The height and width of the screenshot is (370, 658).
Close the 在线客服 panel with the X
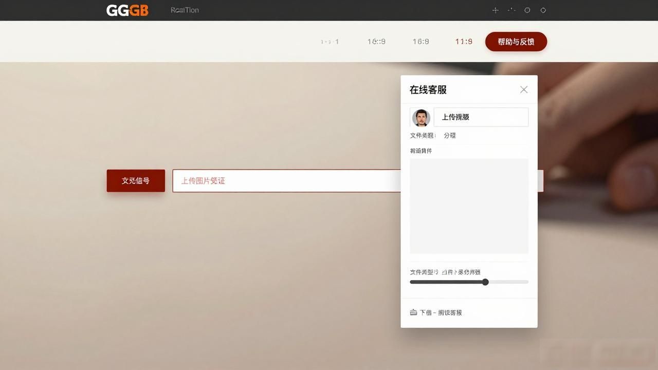coord(524,89)
